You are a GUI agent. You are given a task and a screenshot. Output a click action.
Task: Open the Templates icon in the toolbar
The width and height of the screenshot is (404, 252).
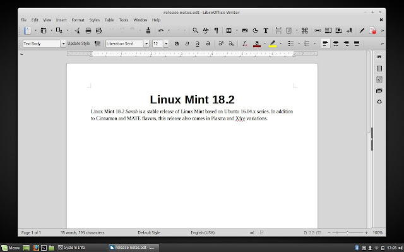pyautogui.click(x=44, y=31)
